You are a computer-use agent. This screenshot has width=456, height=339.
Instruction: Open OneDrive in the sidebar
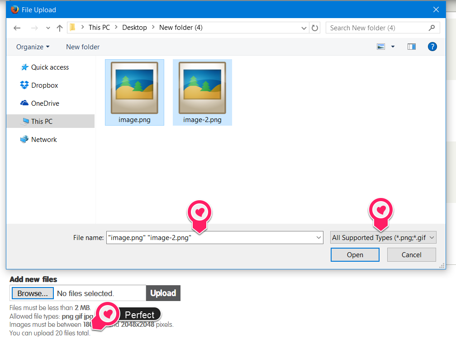(x=45, y=104)
